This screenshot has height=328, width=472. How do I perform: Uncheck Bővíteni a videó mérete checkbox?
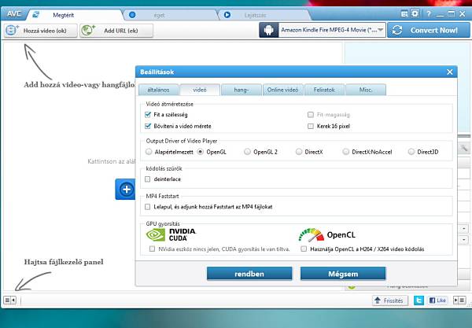[148, 126]
